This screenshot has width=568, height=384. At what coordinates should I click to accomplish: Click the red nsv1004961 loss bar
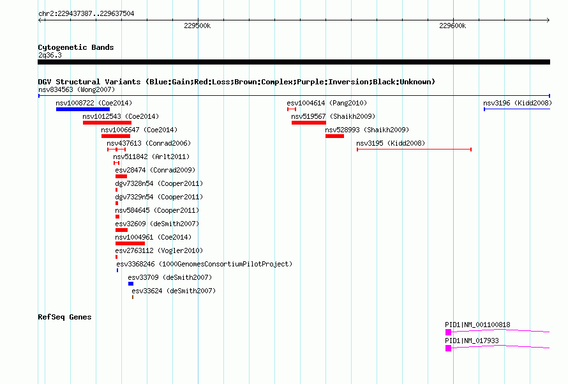point(130,243)
